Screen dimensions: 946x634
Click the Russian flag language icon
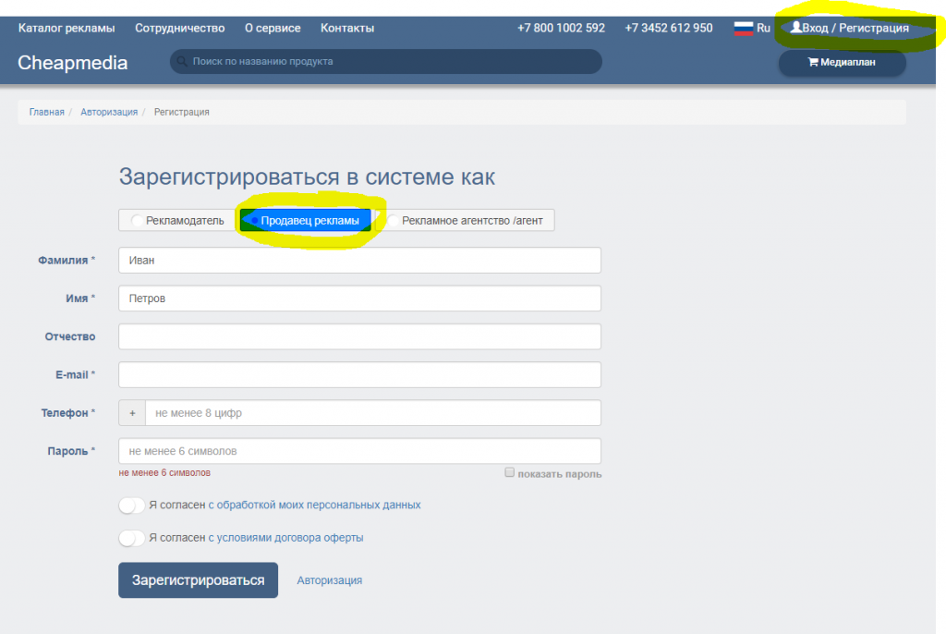point(744,29)
